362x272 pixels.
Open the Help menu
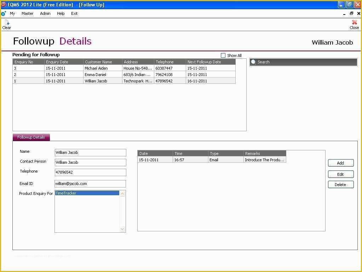pos(61,13)
